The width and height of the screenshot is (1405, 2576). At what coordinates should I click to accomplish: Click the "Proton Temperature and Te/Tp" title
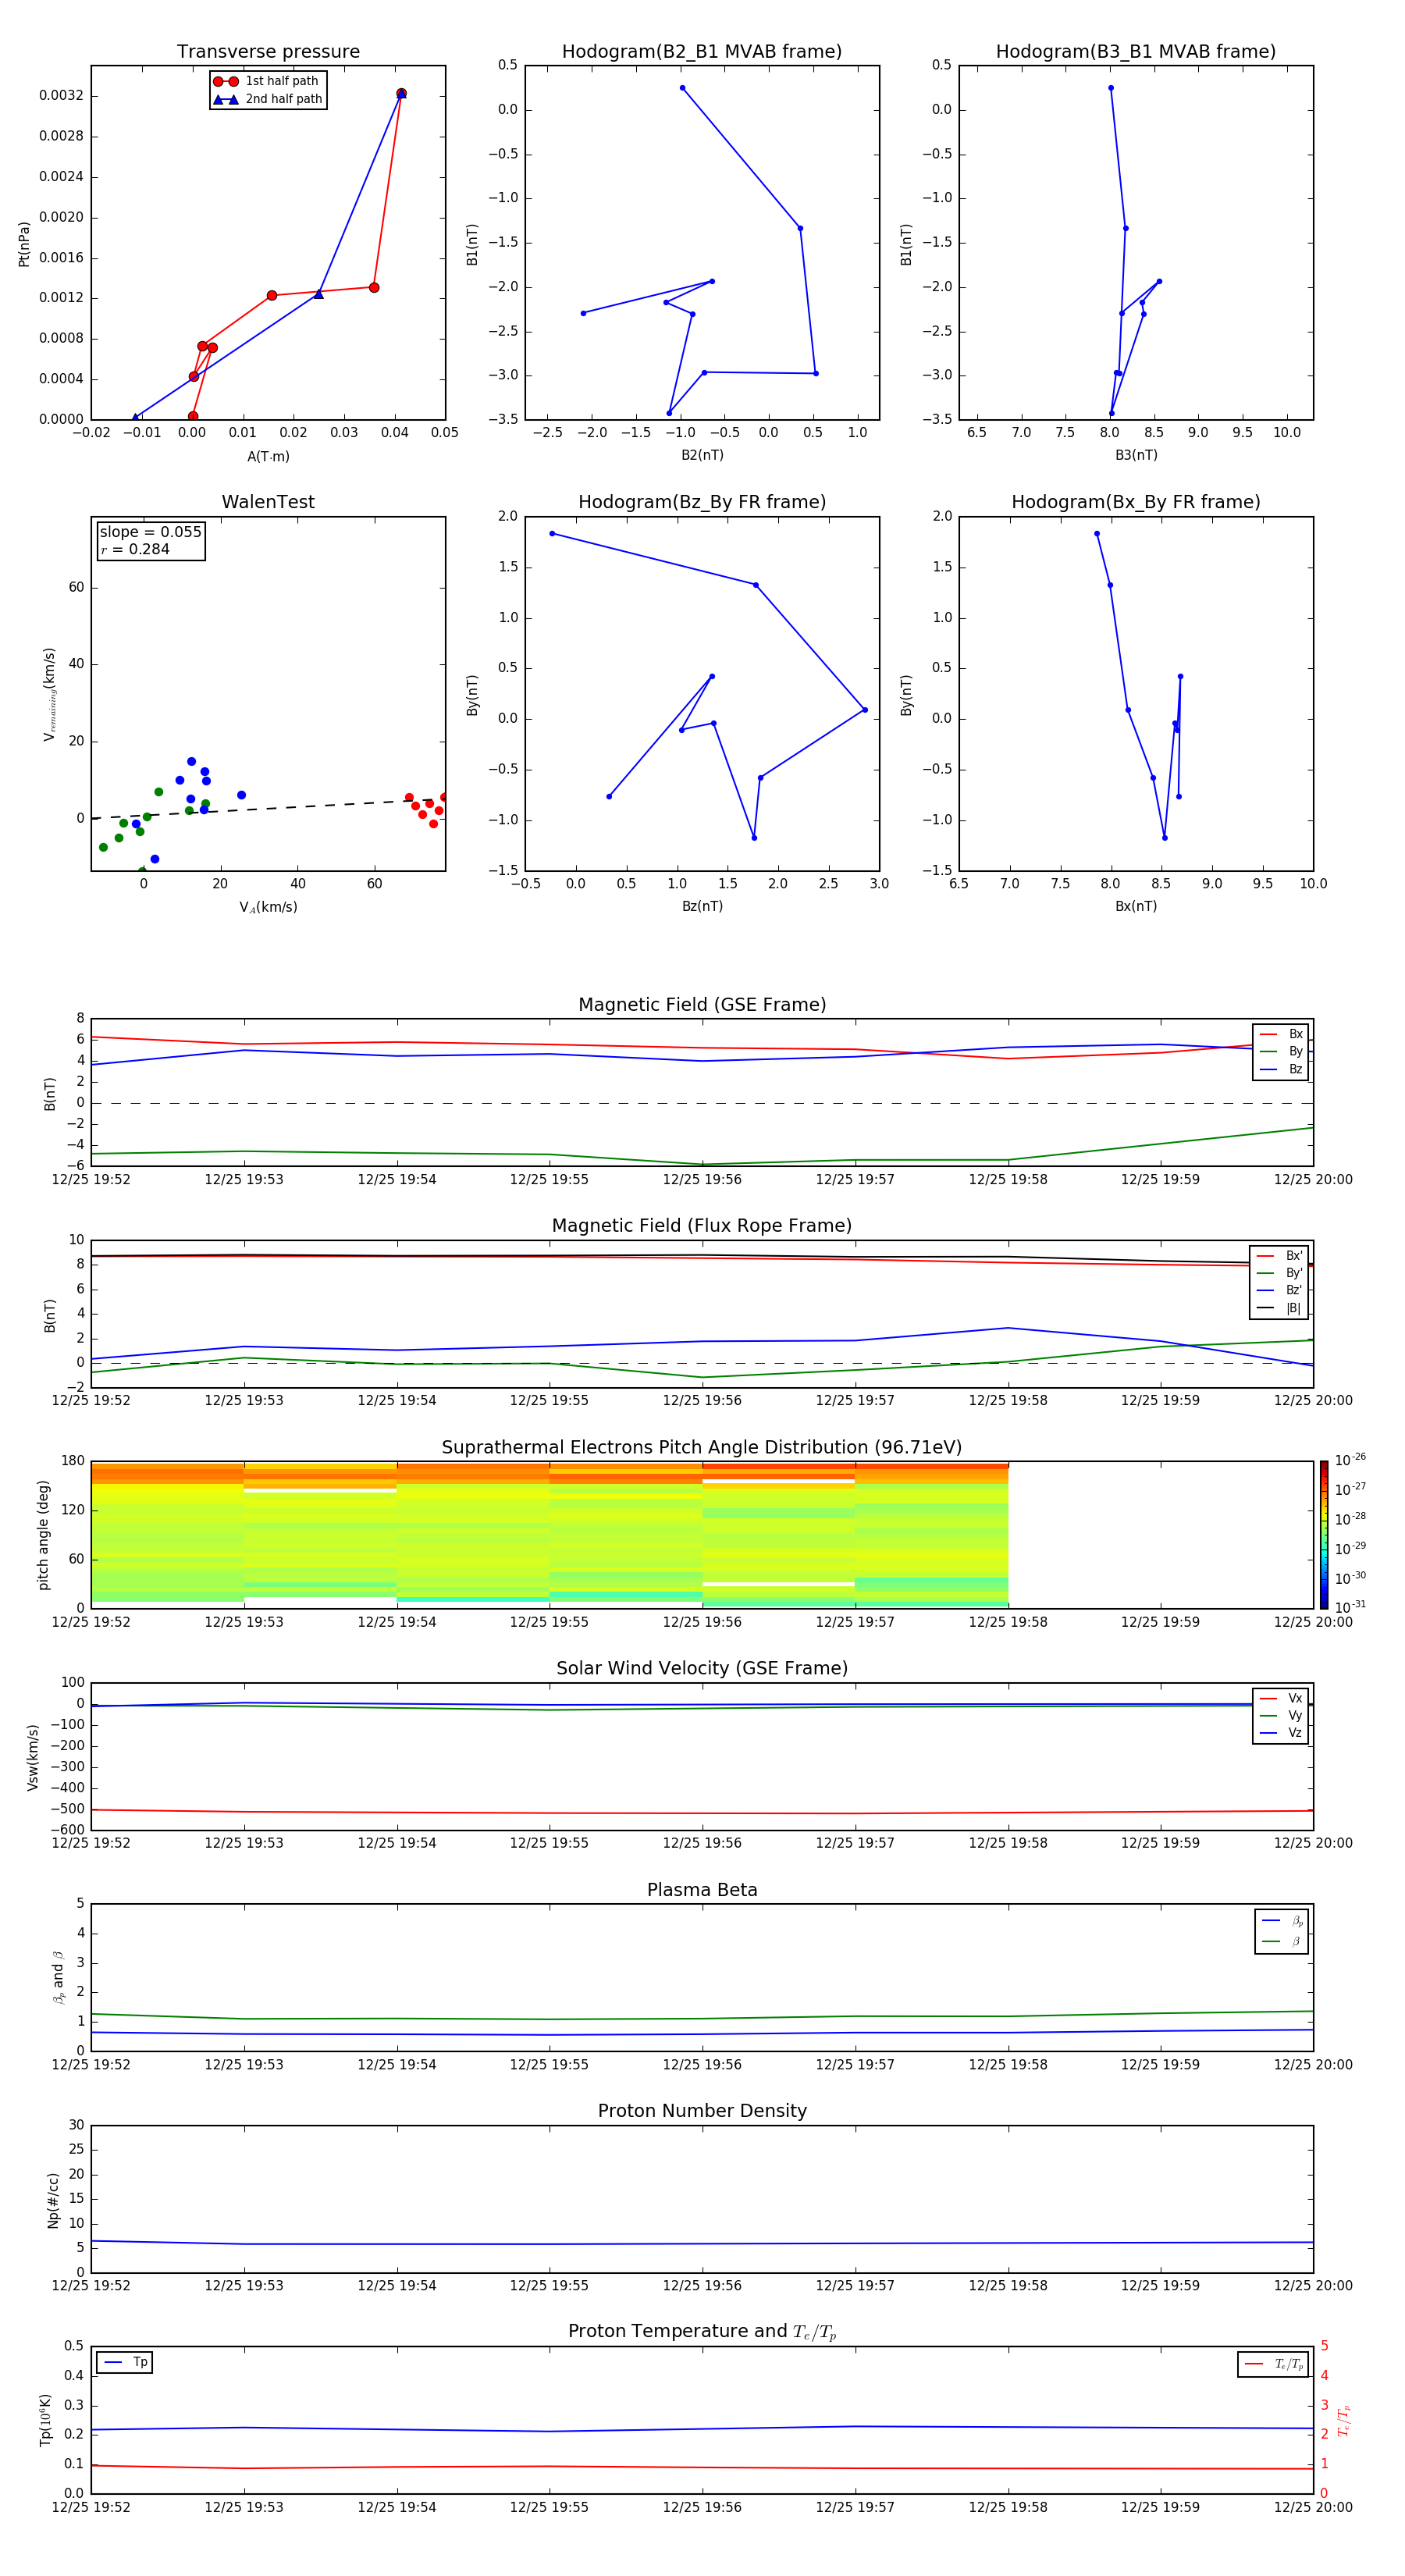click(702, 2332)
